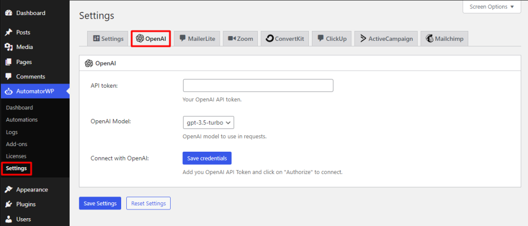Screen dimensions: 528x226
Task: Open the Appearance menu item
Action: tap(35, 190)
